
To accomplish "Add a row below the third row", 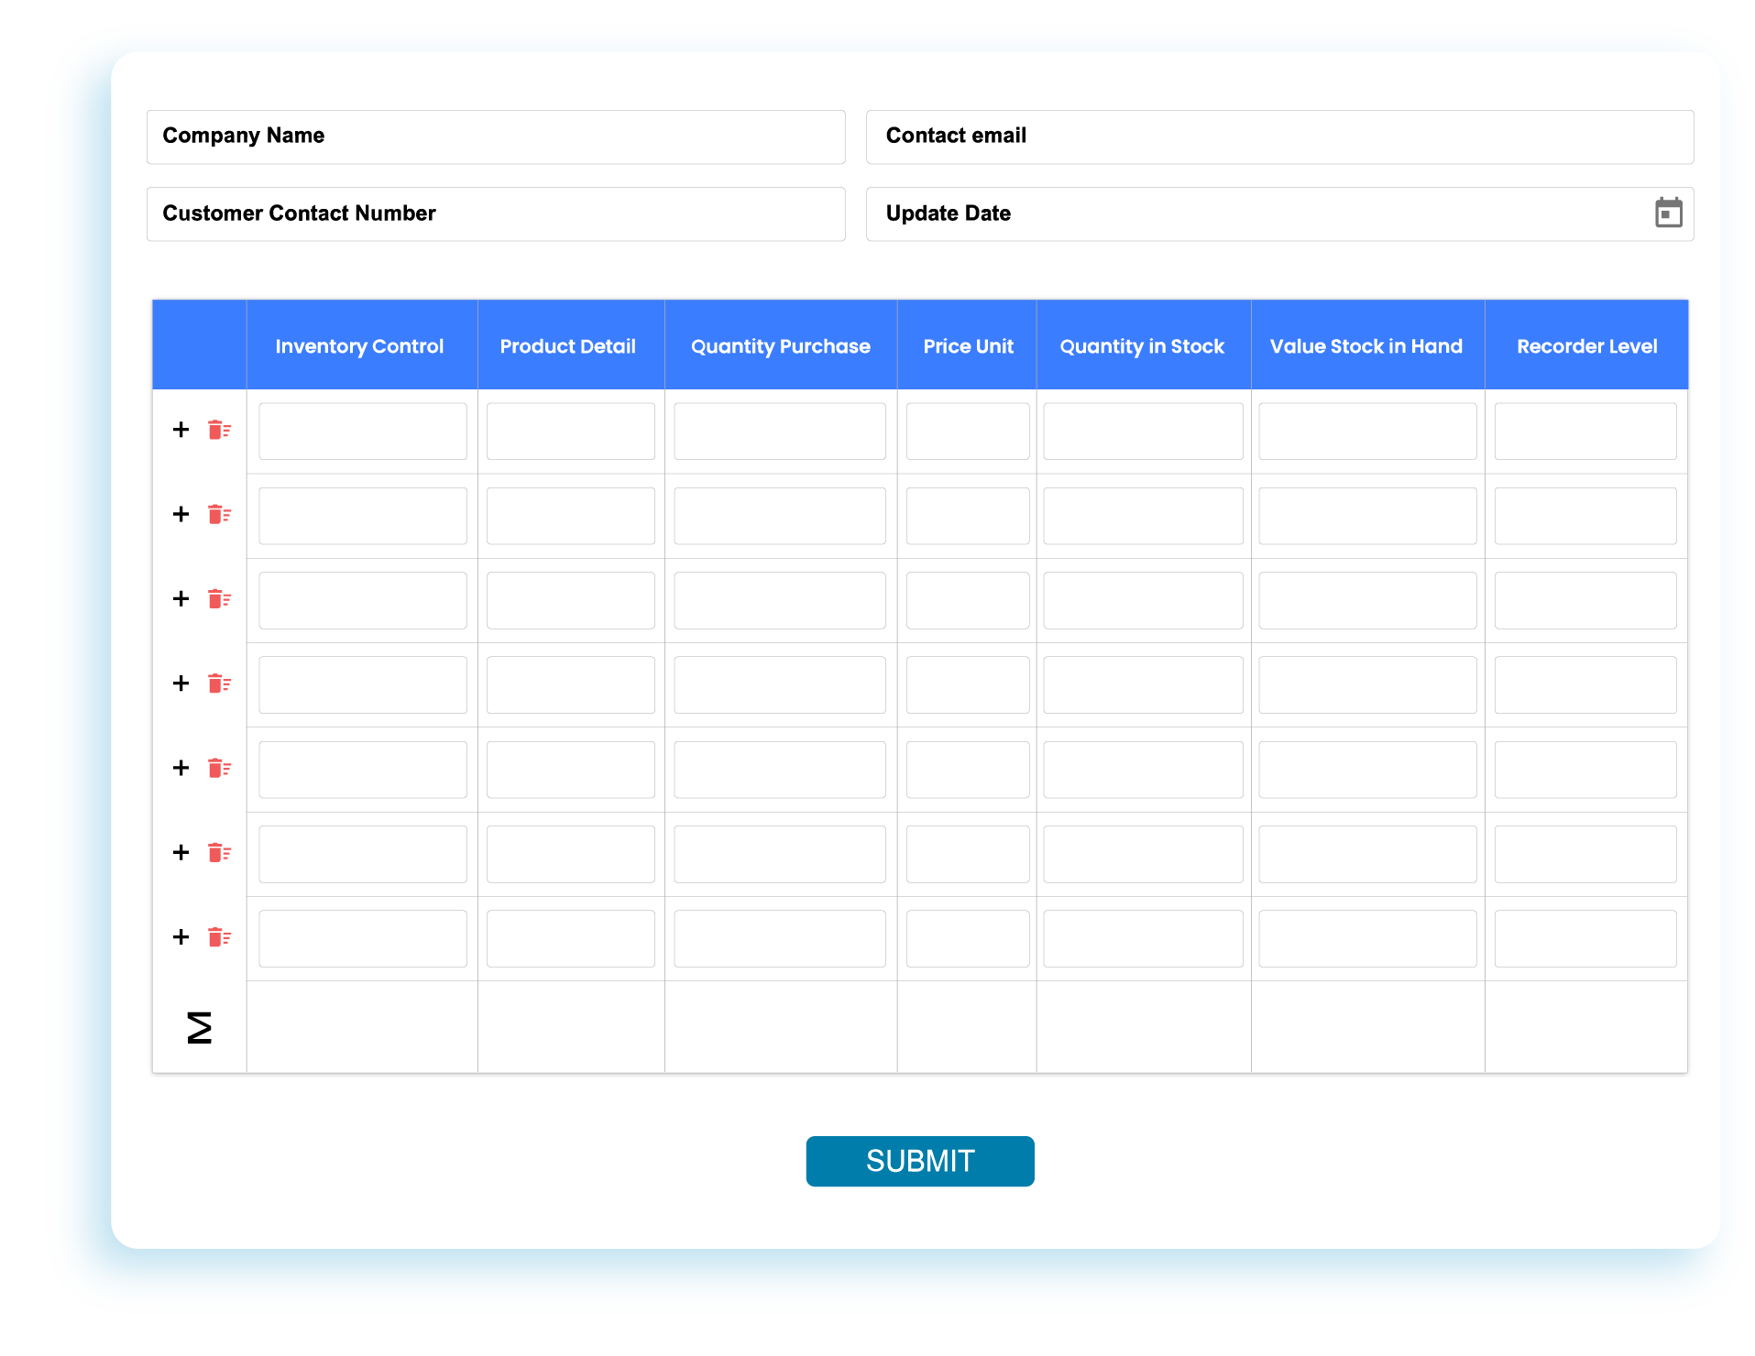I will 180,598.
